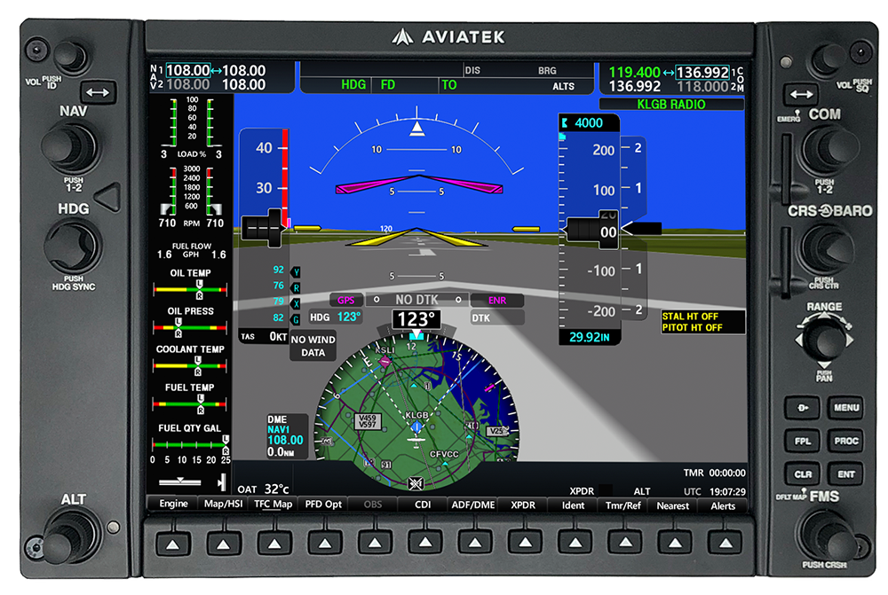Viewport: 888px width, 595px height.
Task: Click the DME NAV1 108.00 information box
Action: [x=287, y=436]
